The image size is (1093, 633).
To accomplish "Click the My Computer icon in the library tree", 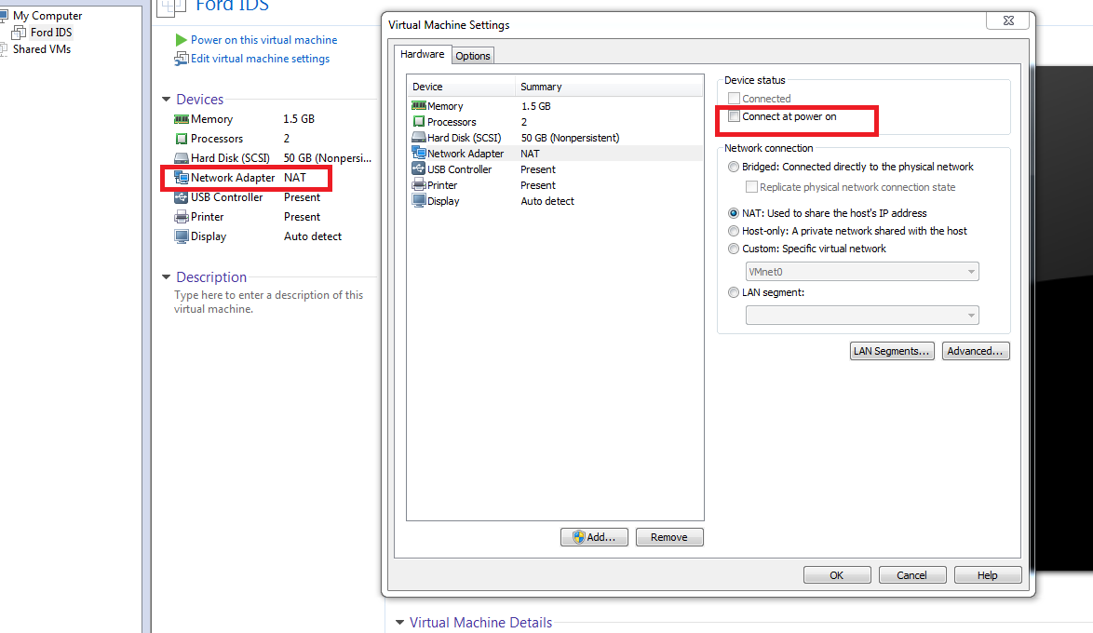I will pos(4,15).
